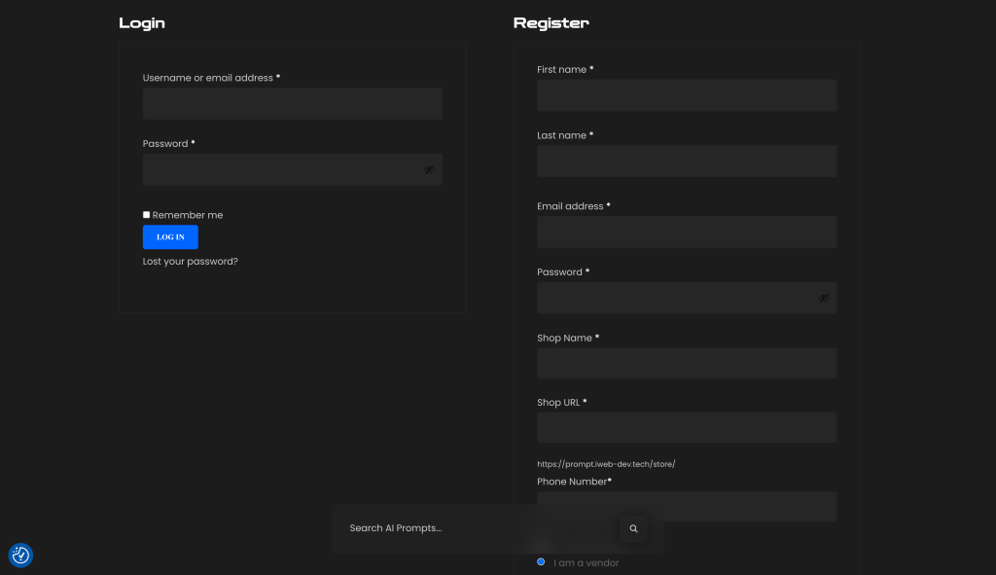
Task: Click the Last name input box
Action: tap(687, 162)
